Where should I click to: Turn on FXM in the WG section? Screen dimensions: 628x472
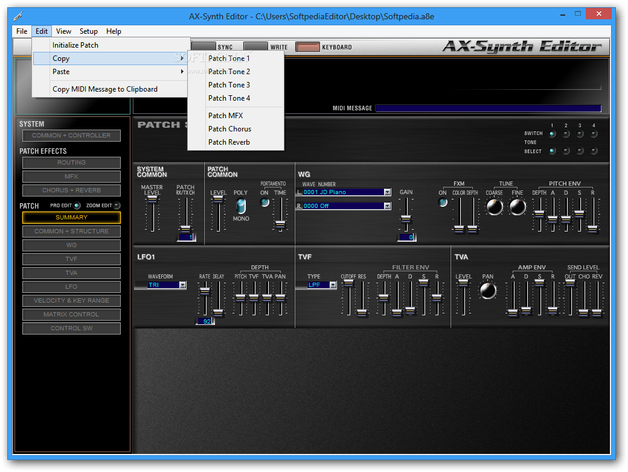coord(443,203)
